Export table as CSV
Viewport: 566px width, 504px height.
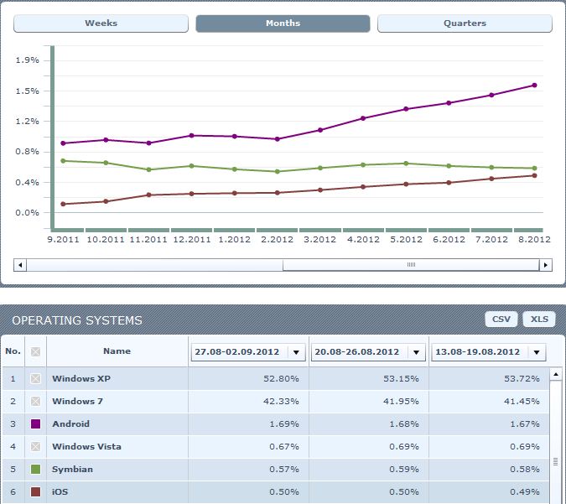point(501,320)
